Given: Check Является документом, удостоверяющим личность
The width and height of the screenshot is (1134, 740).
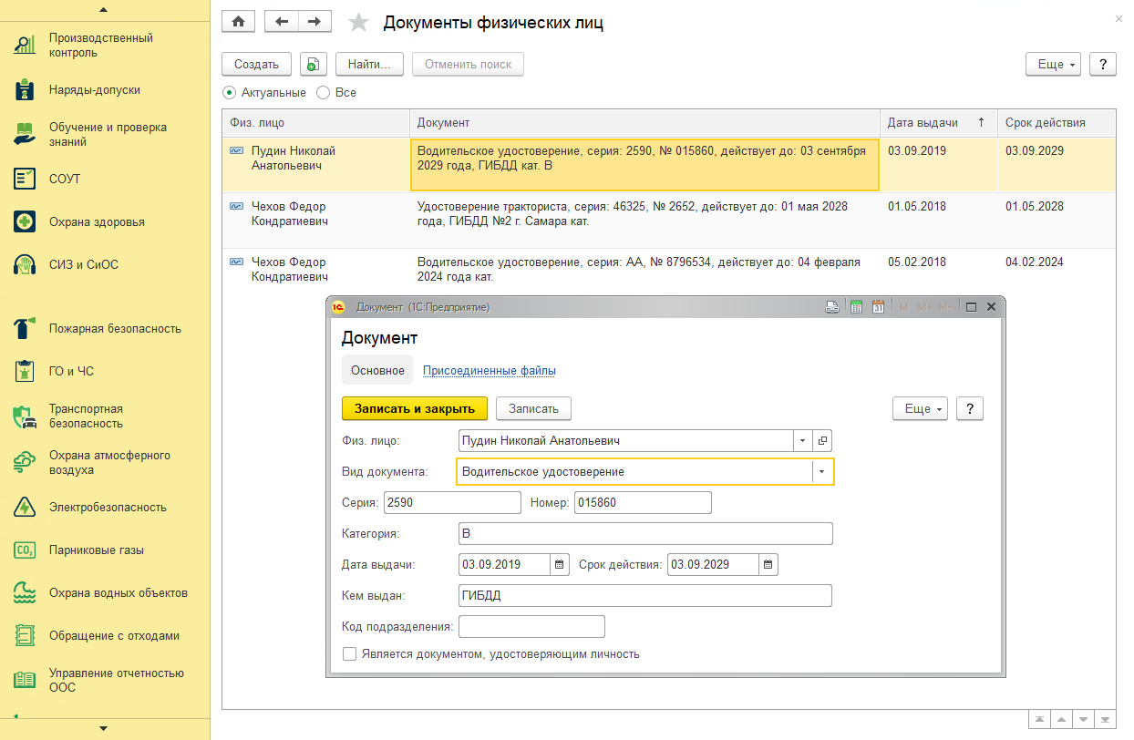Looking at the screenshot, I should (x=348, y=654).
